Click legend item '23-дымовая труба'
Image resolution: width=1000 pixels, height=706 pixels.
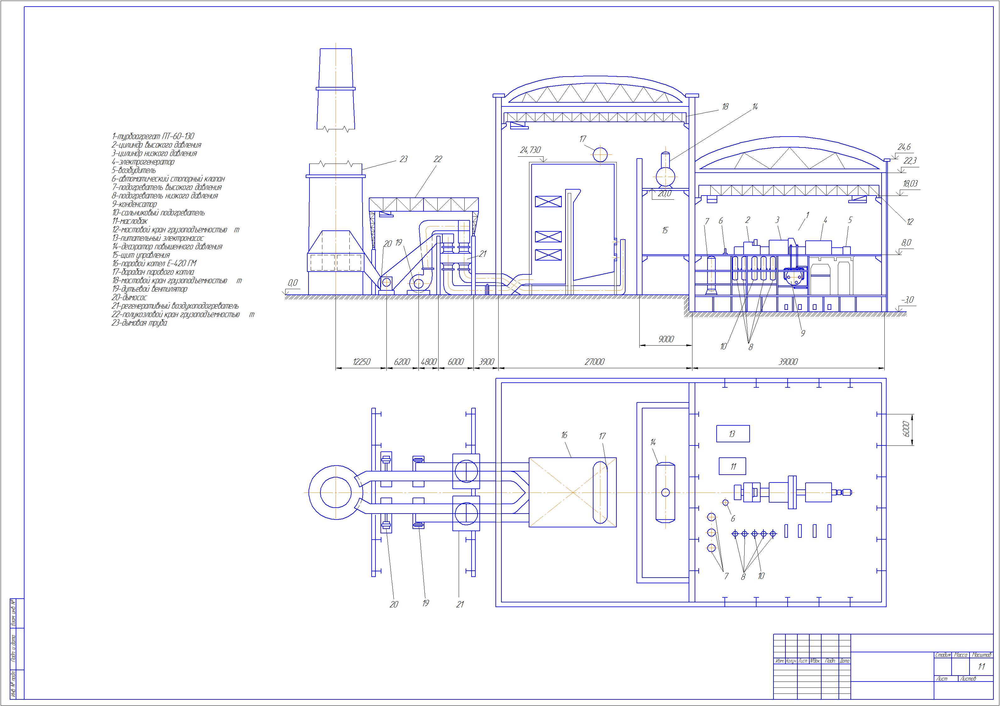pyautogui.click(x=139, y=323)
